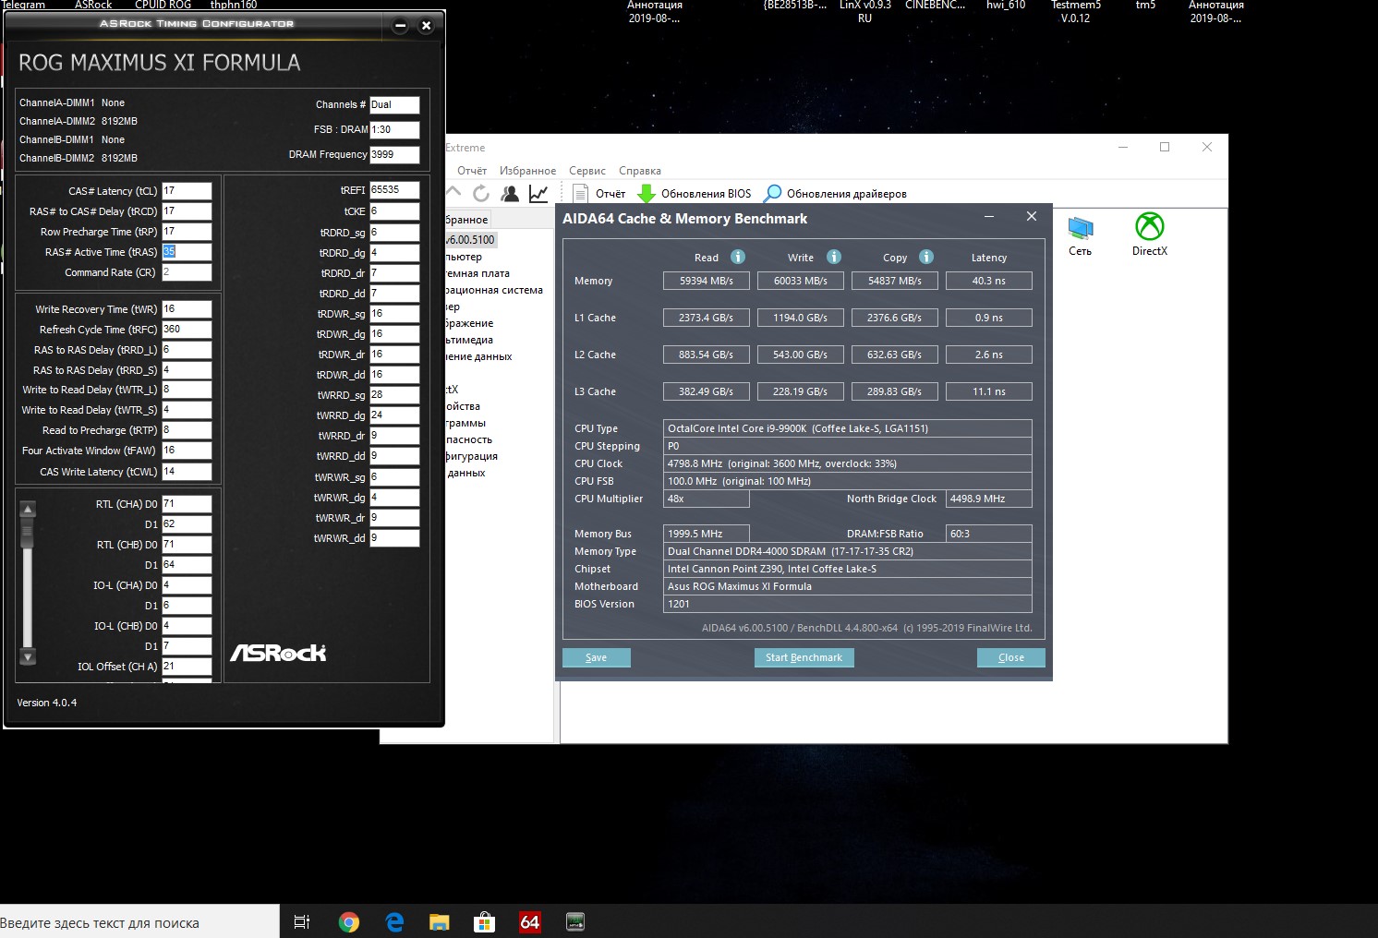
Task: Switch to AIDA64 via its taskbar icon
Action: coord(530,921)
